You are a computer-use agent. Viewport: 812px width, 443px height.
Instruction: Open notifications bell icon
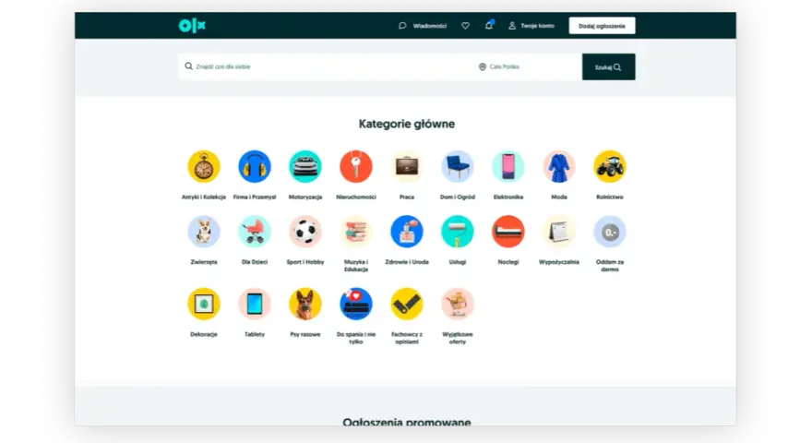pos(489,25)
